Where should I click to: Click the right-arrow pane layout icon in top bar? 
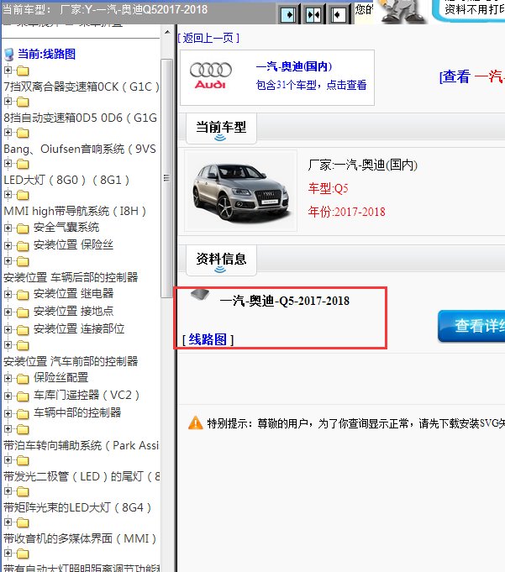[288, 14]
